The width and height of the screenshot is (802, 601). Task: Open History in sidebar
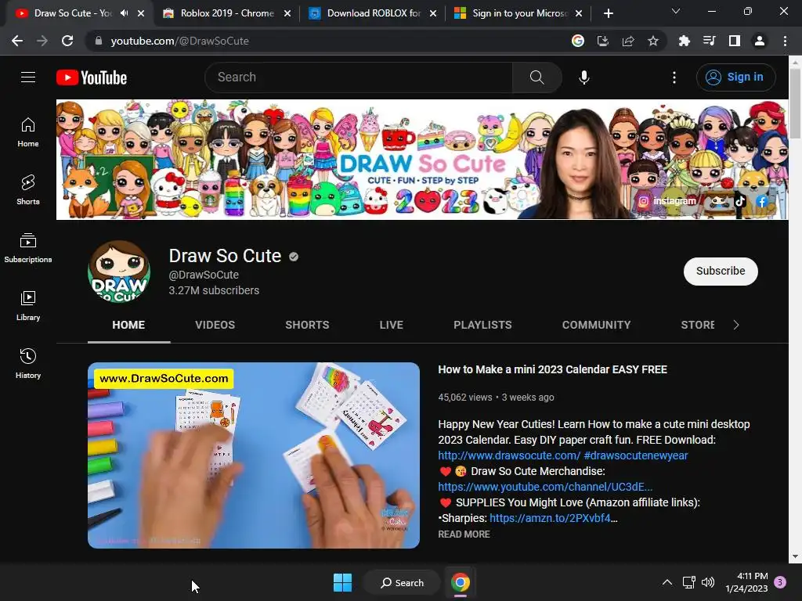click(x=28, y=363)
